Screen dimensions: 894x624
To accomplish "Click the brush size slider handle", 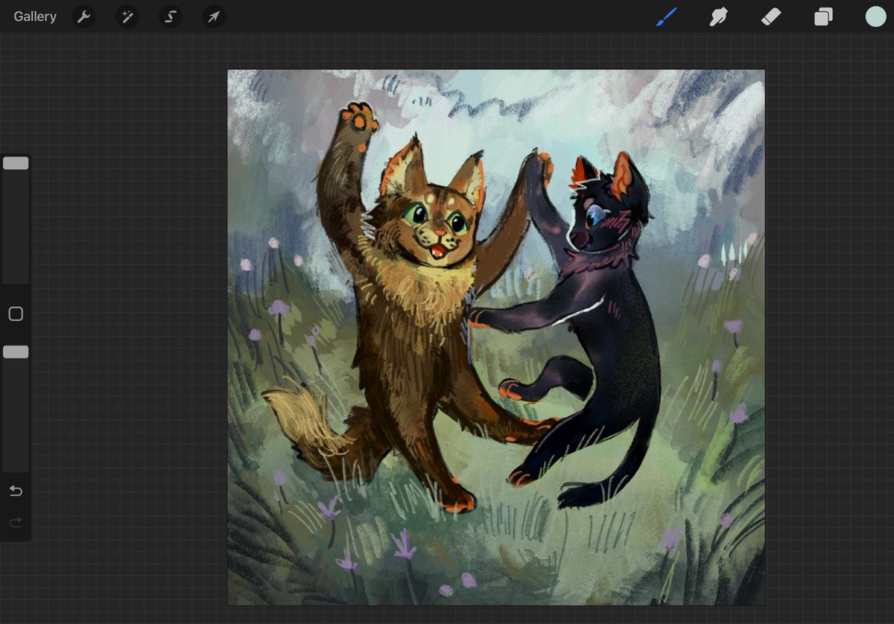I will 16,163.
